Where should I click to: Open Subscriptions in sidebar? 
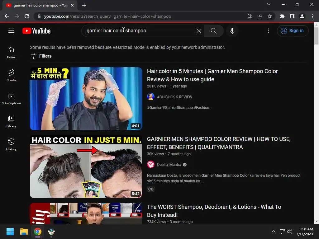[x=11, y=99]
